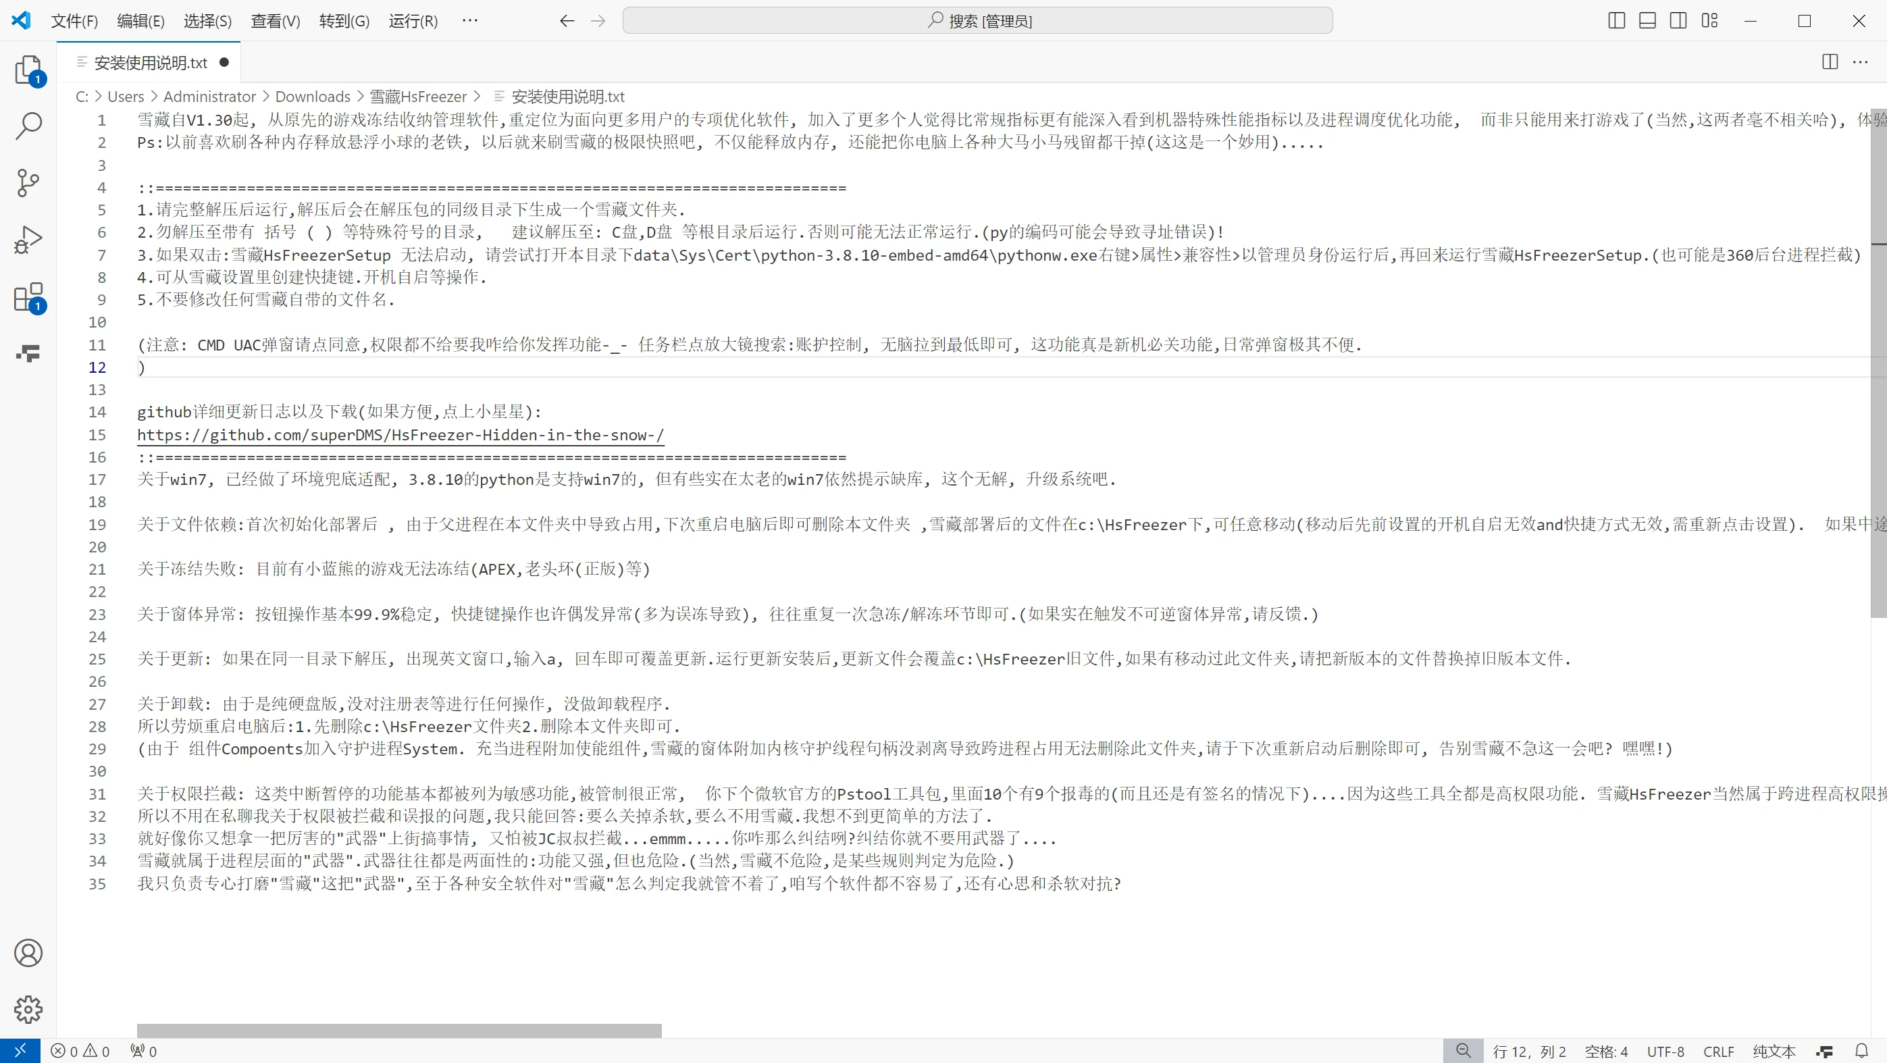1887x1063 pixels.
Task: Place cursor on line "5.不要修改任何雪藏自带的文件名."
Action: (267, 300)
